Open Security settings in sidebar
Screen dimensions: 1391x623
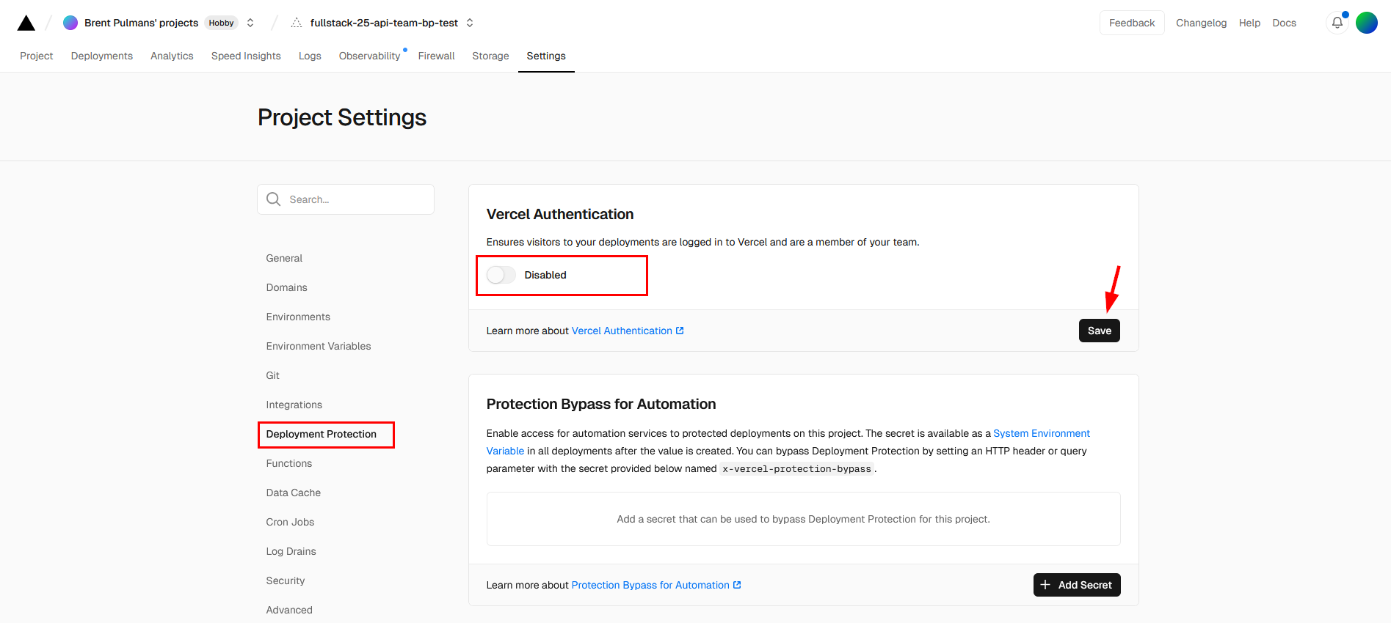pos(286,580)
